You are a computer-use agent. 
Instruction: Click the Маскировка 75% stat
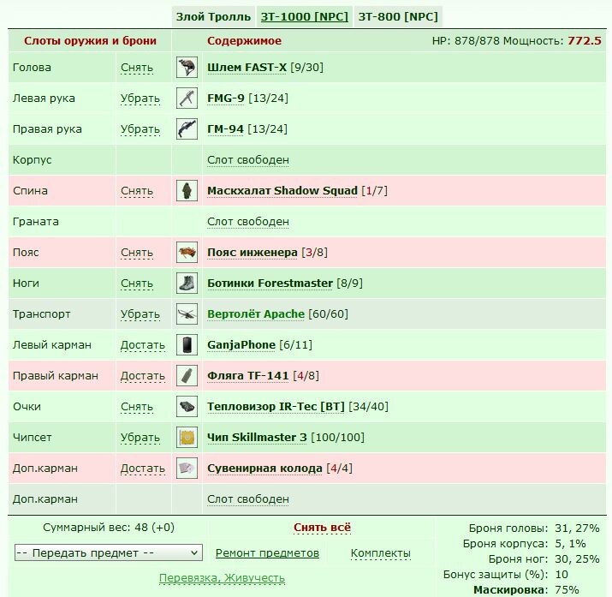click(x=526, y=589)
